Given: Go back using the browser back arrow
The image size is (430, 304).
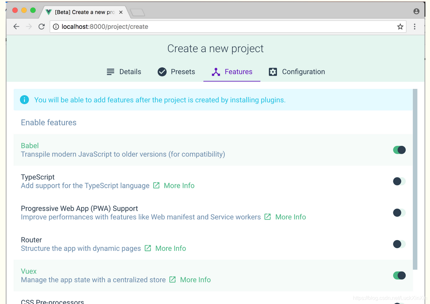Looking at the screenshot, I should tap(16, 27).
